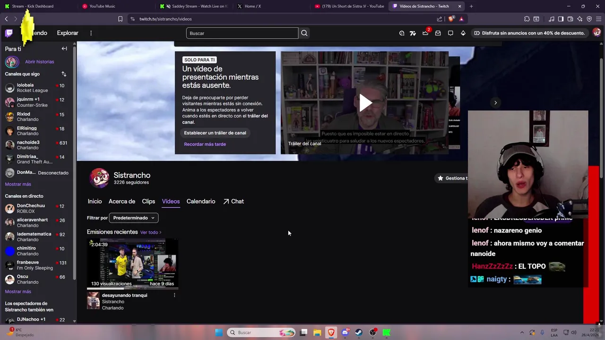The height and width of the screenshot is (340, 605).
Task: Open lamatematica channel in sidebar
Action: pos(37,237)
